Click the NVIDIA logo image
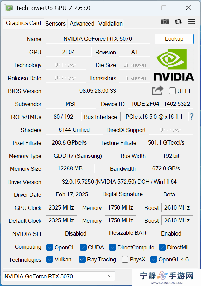The width and height of the screenshot is (201, 286). (x=174, y=65)
